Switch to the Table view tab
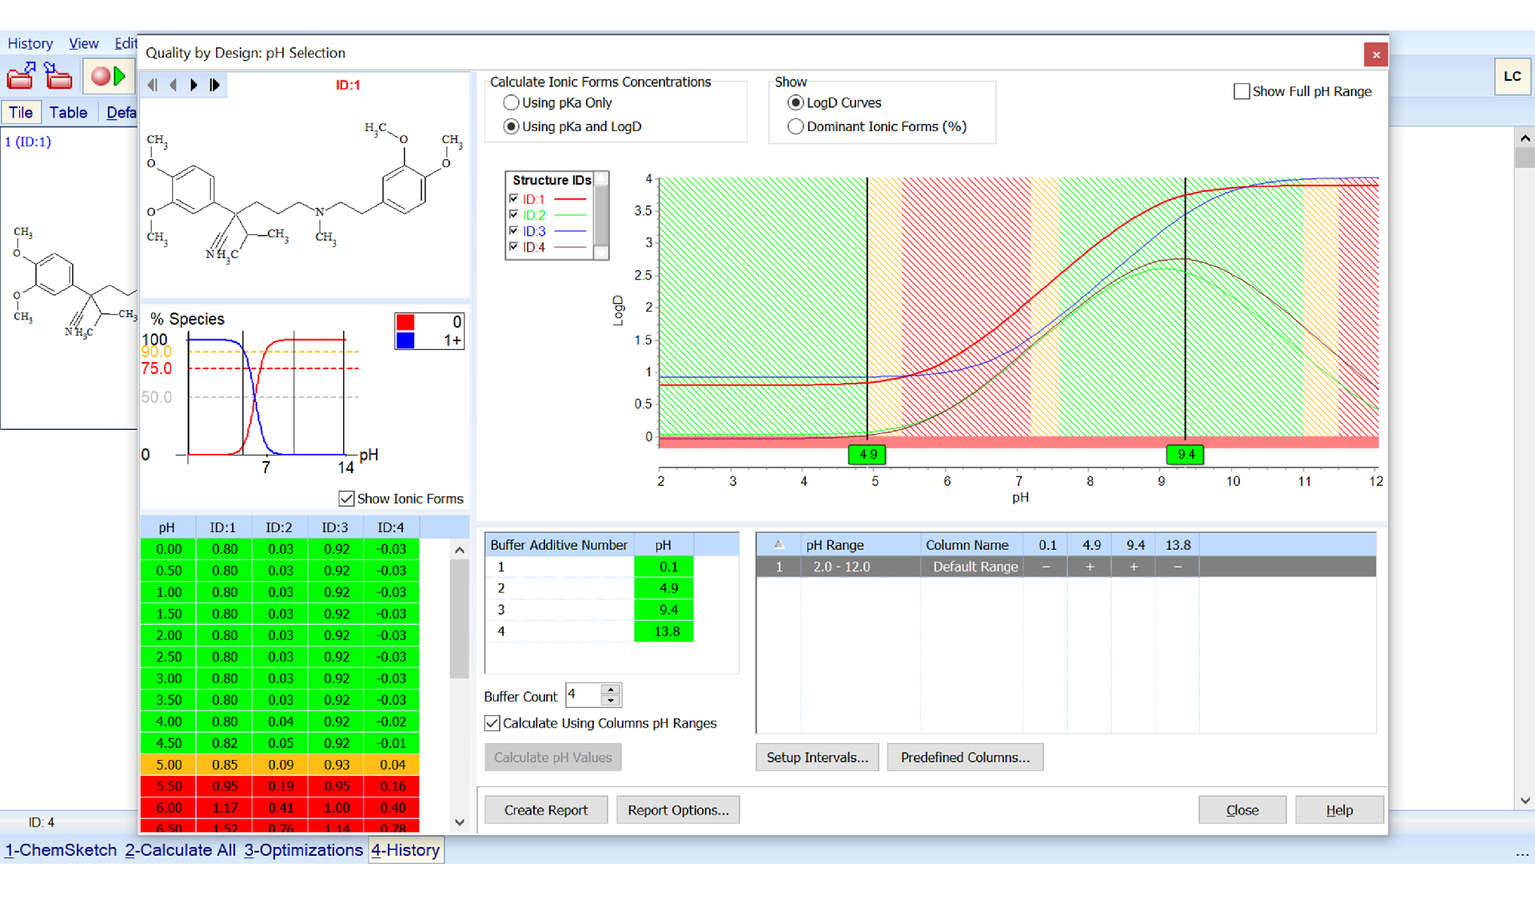Image resolution: width=1535 pixels, height=899 pixels. point(68,113)
